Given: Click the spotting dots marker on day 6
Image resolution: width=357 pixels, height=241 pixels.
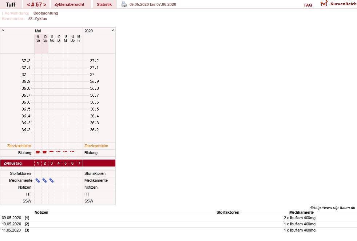Looking at the screenshot, I should point(72,152).
